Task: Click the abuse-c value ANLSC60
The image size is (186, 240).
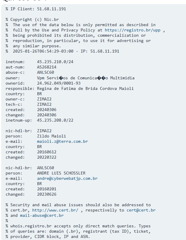Action: (x=45, y=73)
